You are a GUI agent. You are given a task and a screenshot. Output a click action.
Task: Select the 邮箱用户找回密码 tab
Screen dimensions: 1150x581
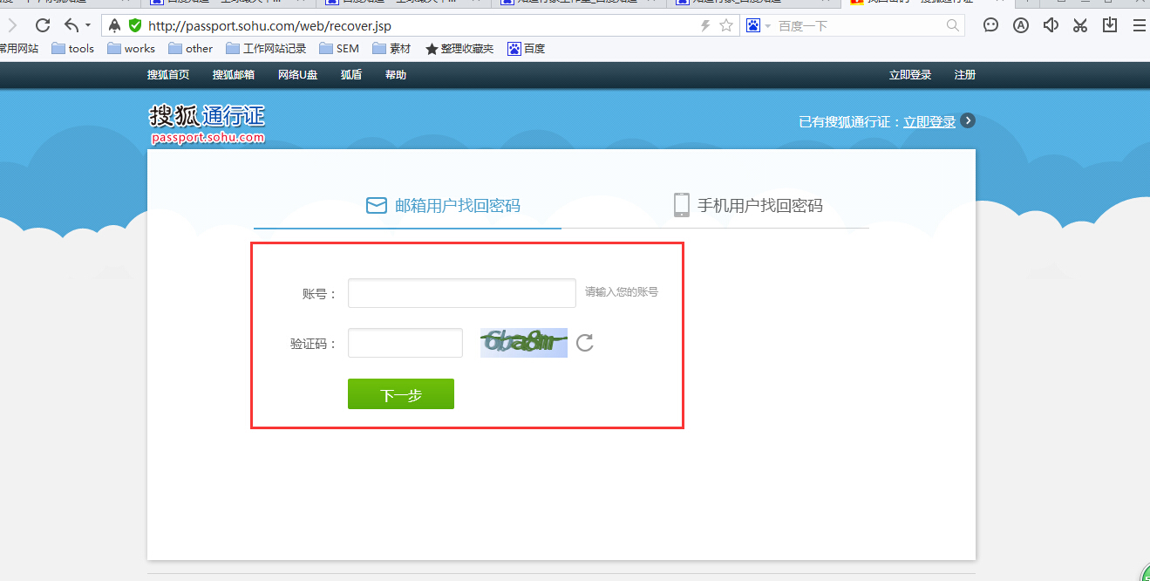(x=443, y=206)
